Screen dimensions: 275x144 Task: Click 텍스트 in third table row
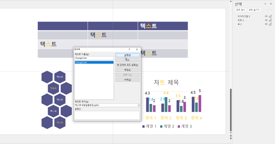48,44
